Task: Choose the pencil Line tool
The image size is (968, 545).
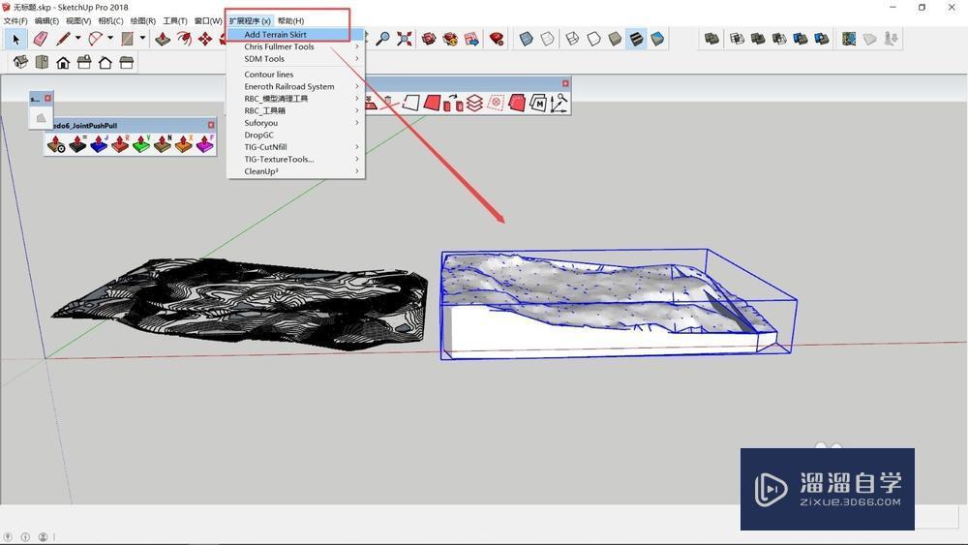Action: coord(63,39)
